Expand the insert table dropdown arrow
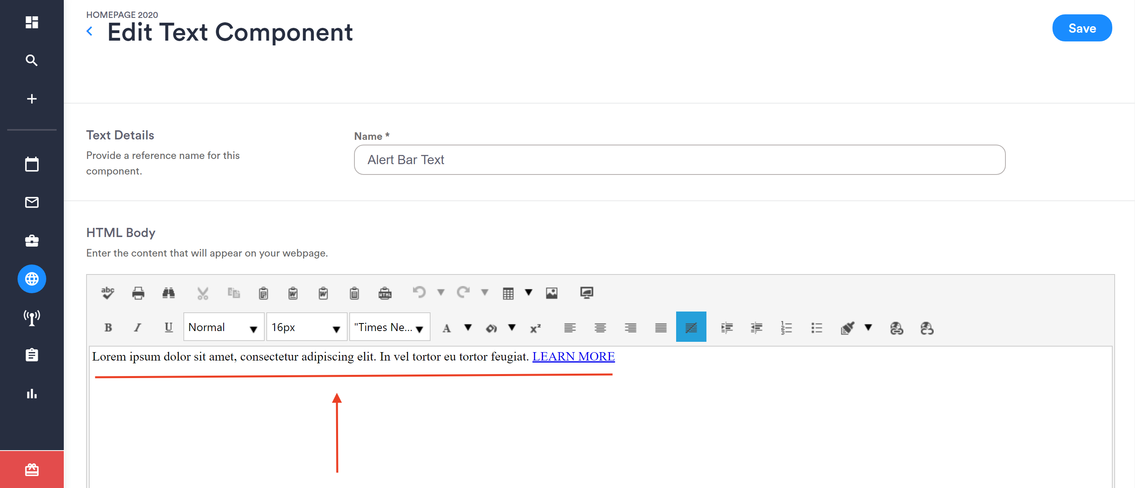The width and height of the screenshot is (1135, 488). point(529,292)
